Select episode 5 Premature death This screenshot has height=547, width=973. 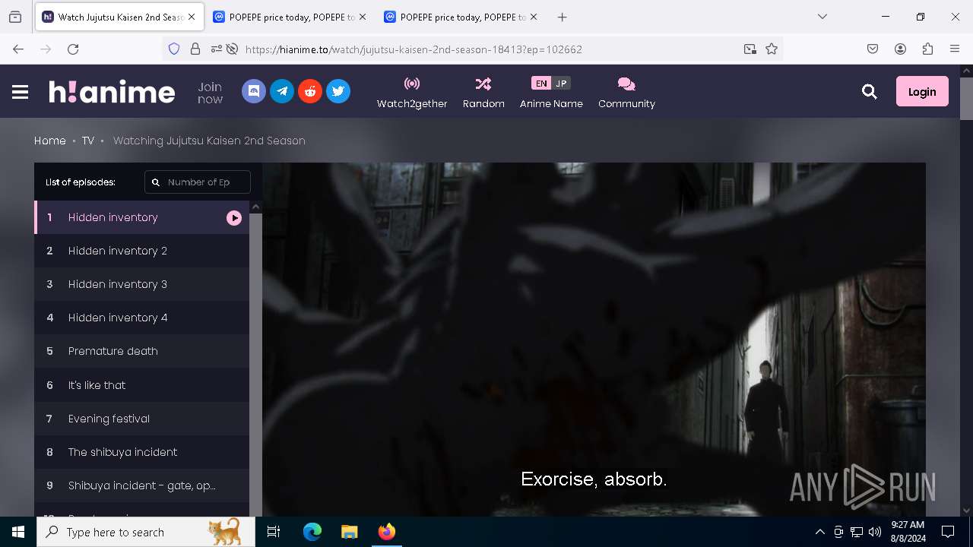click(141, 351)
